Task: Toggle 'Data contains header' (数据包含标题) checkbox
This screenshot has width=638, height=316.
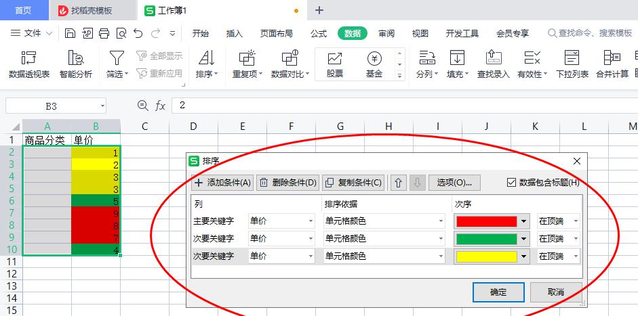Action: 511,183
